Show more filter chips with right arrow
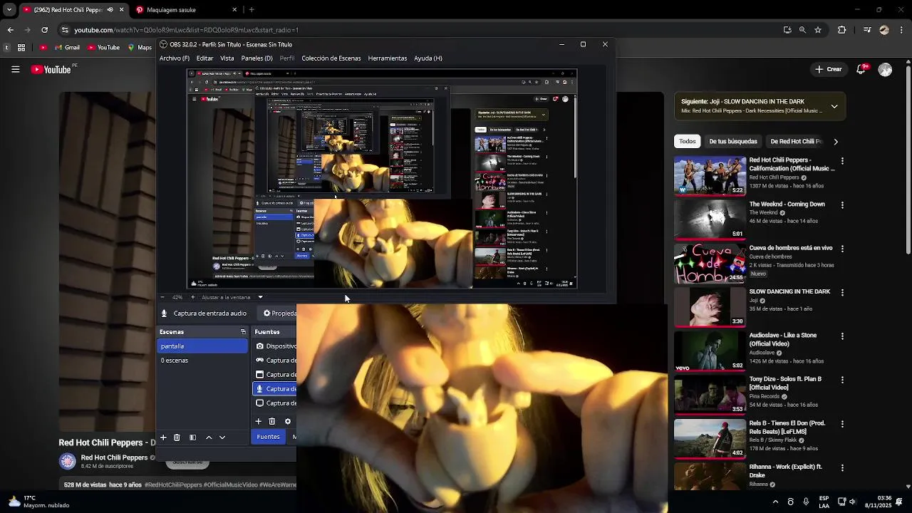 click(836, 141)
